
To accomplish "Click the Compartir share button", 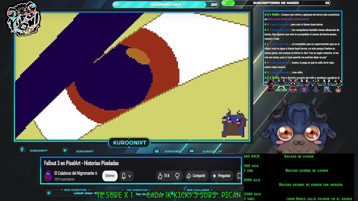I will [x=196, y=176].
